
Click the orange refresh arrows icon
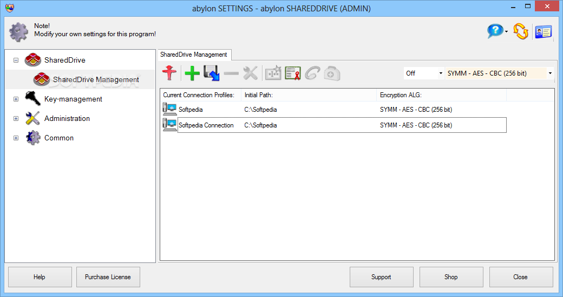click(x=520, y=31)
